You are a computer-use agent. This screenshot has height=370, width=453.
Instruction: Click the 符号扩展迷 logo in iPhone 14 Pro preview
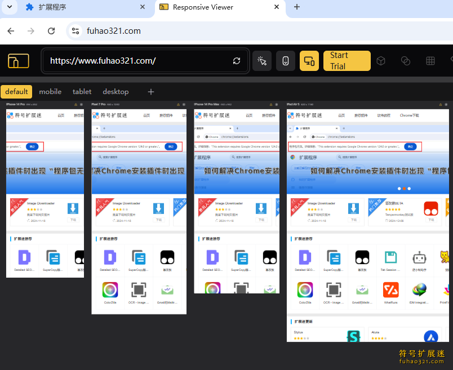click(24, 115)
